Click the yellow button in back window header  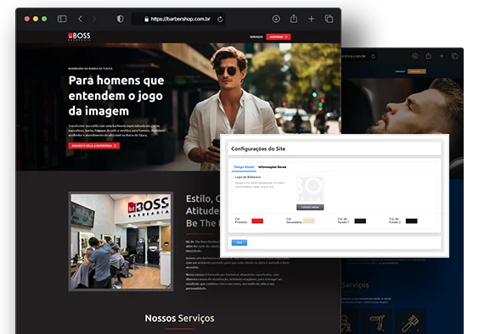pyautogui.click(x=416, y=72)
